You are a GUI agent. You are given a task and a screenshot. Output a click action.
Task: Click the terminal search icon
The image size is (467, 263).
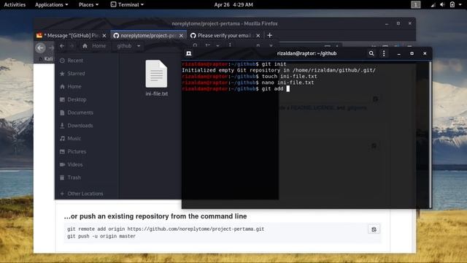[371, 53]
